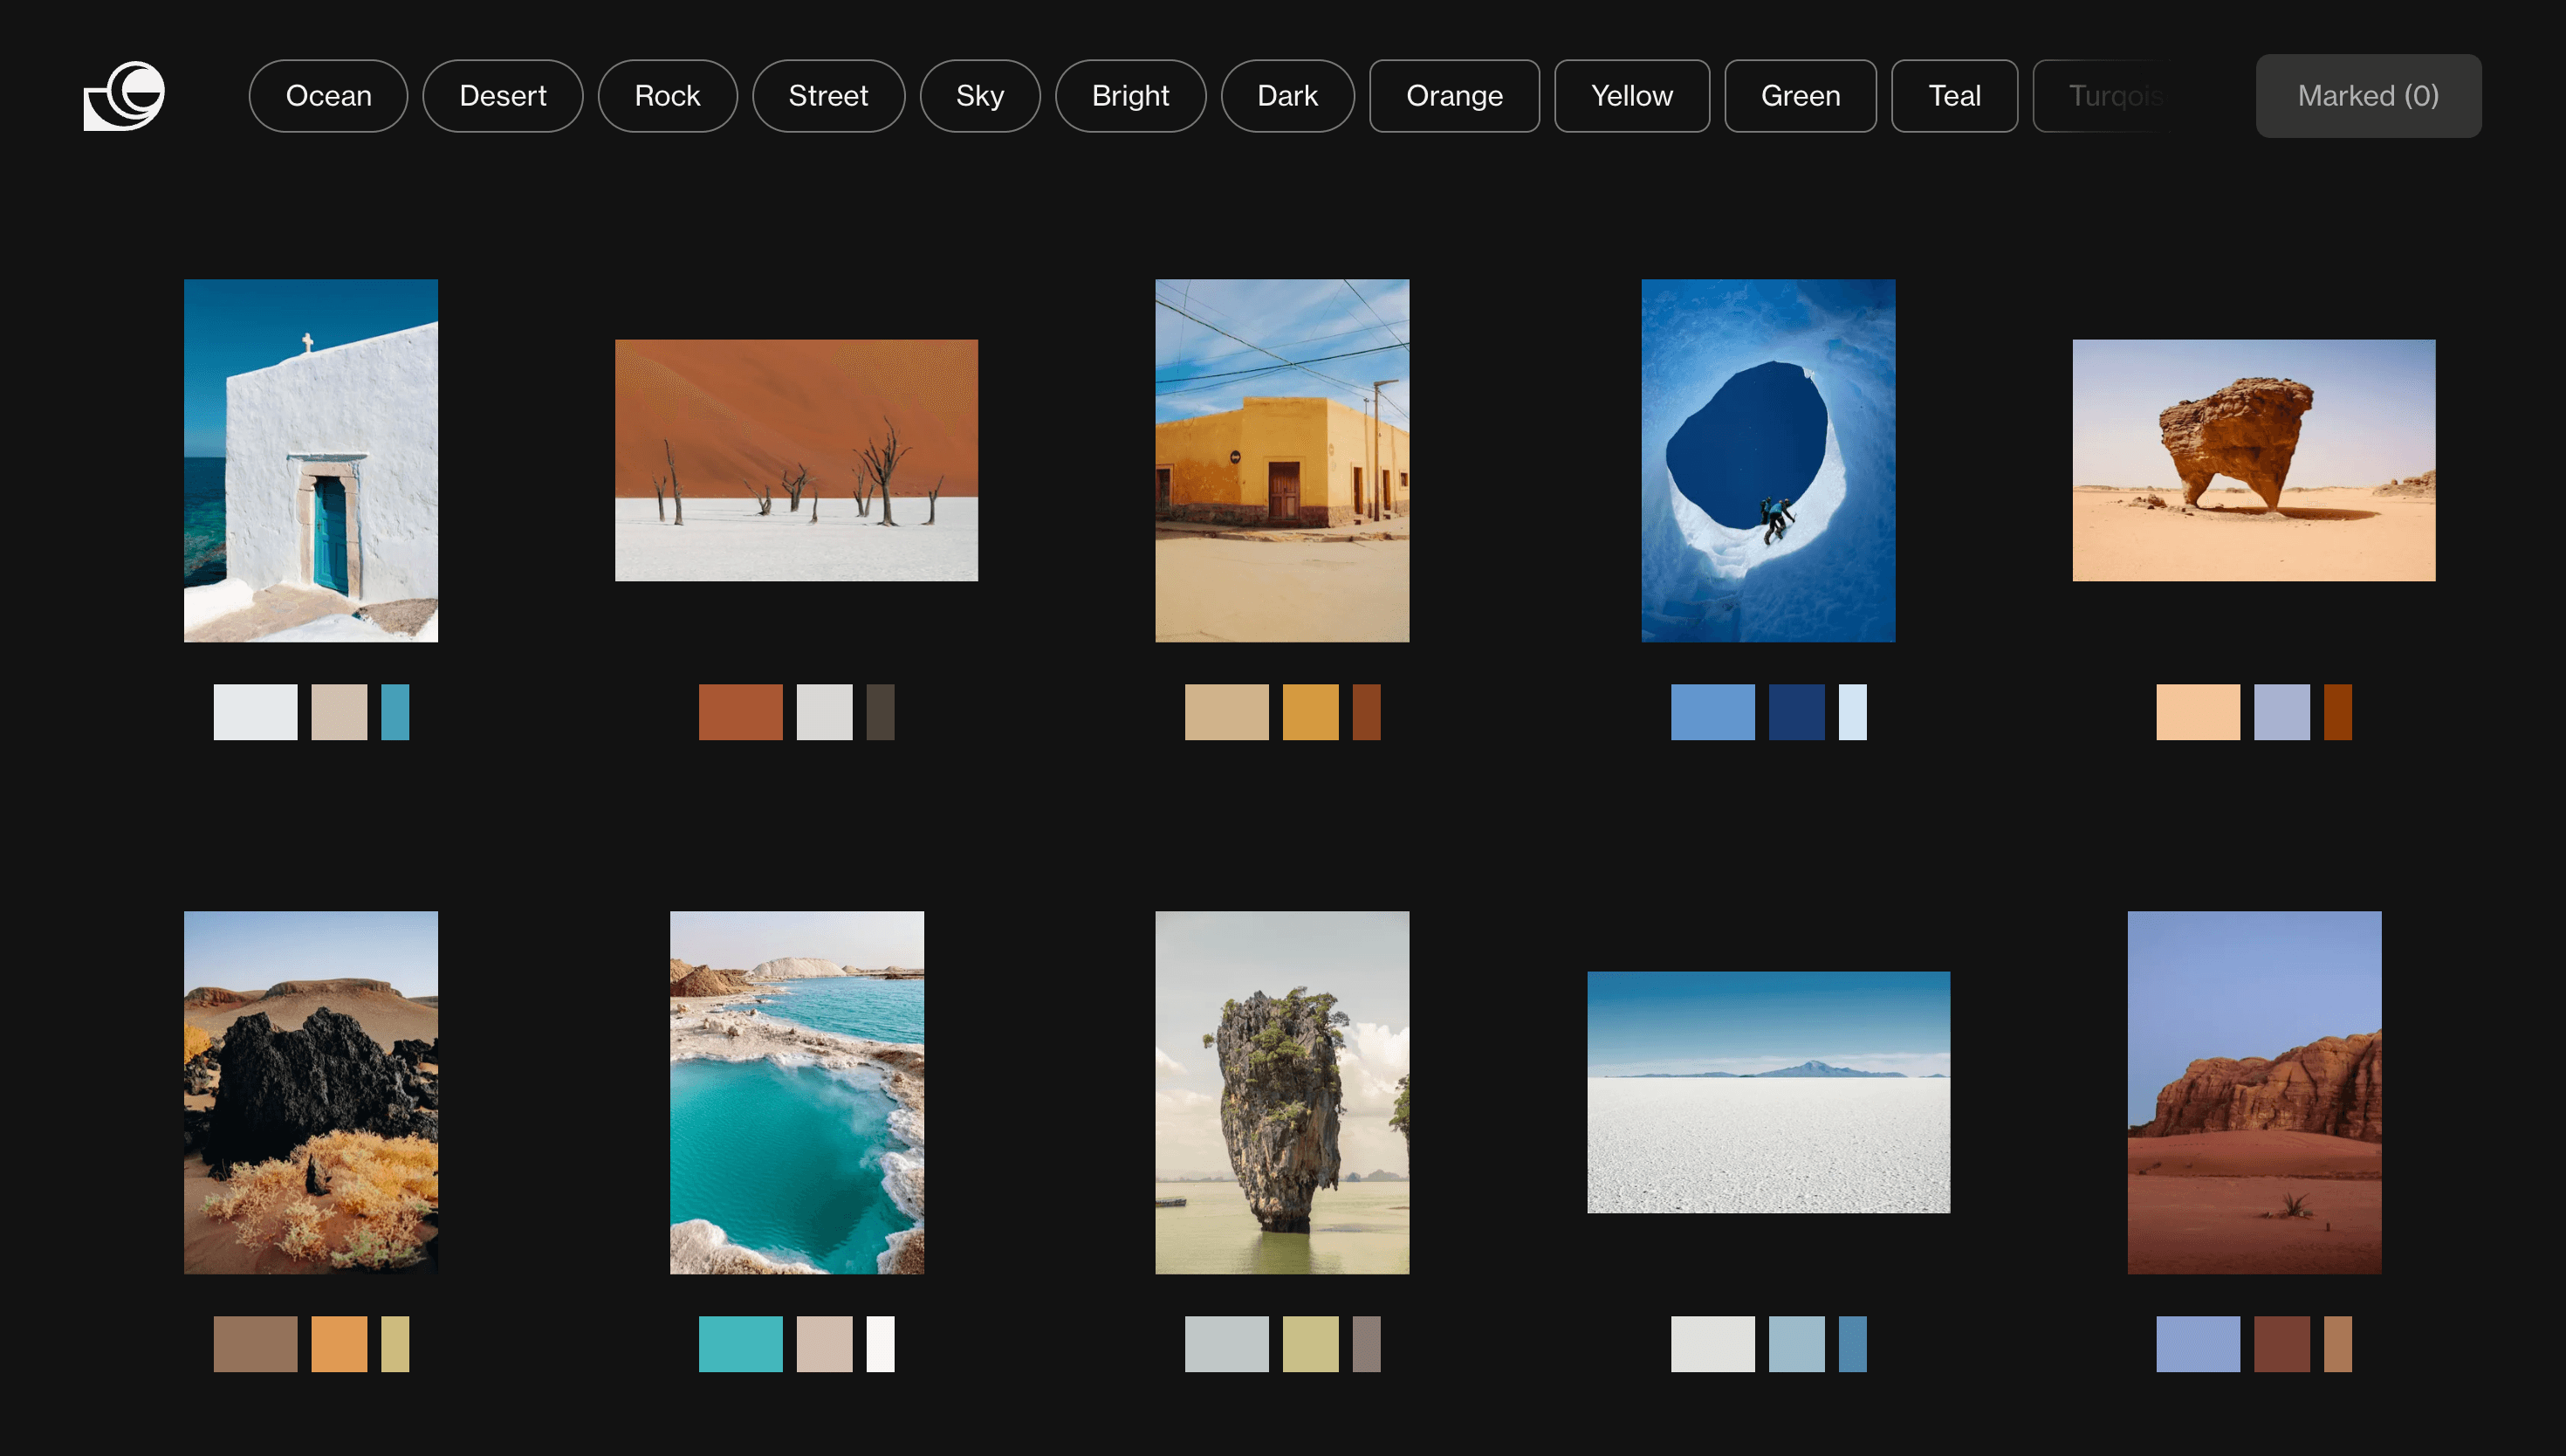Viewport: 2566px width, 1456px height.
Task: View the turquoise lagoon photo
Action: [797, 1093]
